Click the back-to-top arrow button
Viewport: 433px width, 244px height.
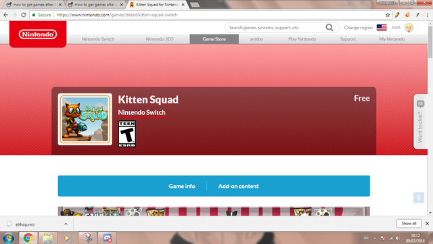(x=419, y=197)
